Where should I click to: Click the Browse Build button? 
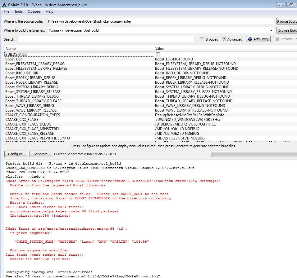coord(287,30)
